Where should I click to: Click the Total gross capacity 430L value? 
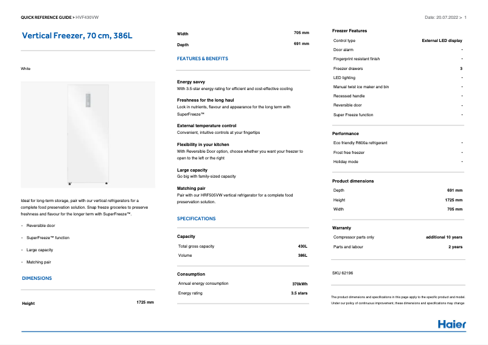coord(302,246)
